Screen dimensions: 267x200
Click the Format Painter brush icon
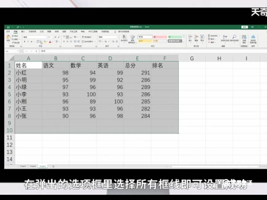point(13,43)
